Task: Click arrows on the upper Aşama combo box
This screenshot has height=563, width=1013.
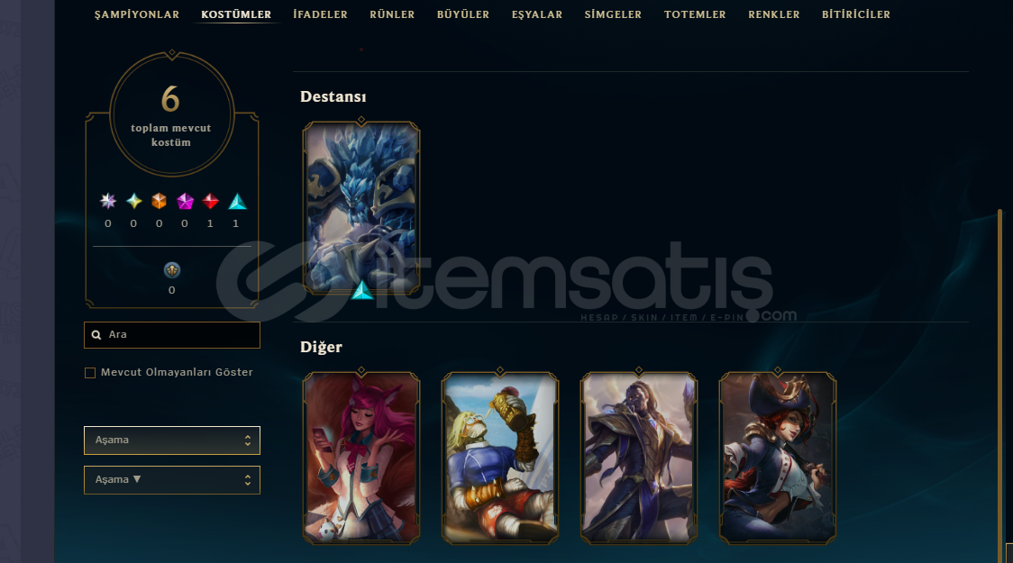Action: pos(248,440)
